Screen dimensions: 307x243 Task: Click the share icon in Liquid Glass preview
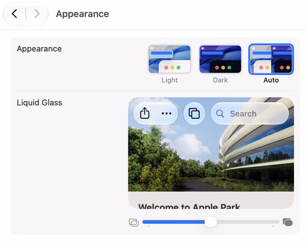[x=145, y=113]
